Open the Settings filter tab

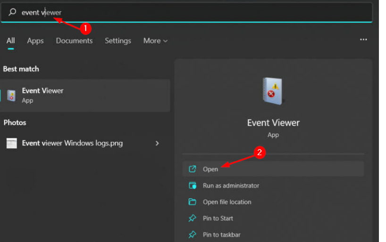point(117,41)
